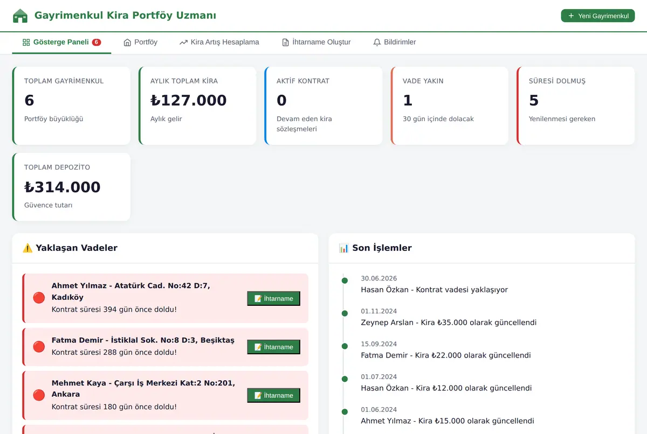Click the chart icon in Son İşlemler
647x434 pixels.
tap(343, 248)
